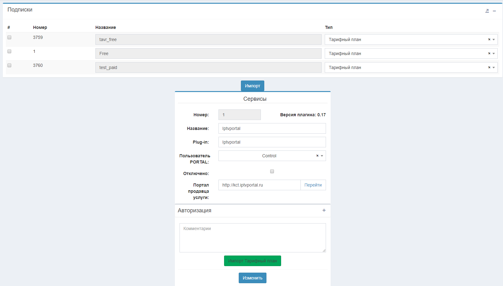Clear the type selection for test_paid row
Screen dimensions: 503x286
[489, 67]
